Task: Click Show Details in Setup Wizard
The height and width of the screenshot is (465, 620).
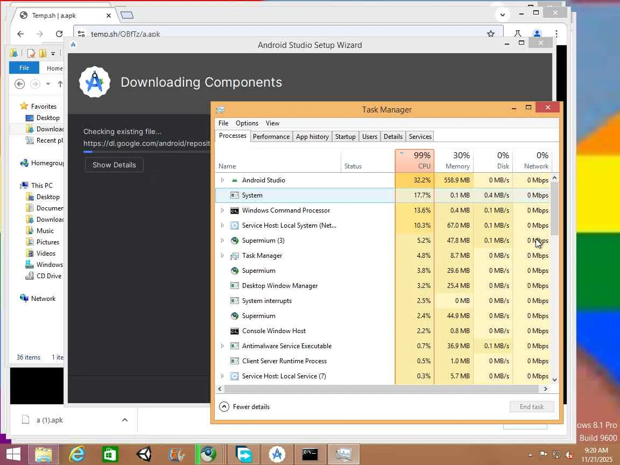Action: pyautogui.click(x=114, y=165)
